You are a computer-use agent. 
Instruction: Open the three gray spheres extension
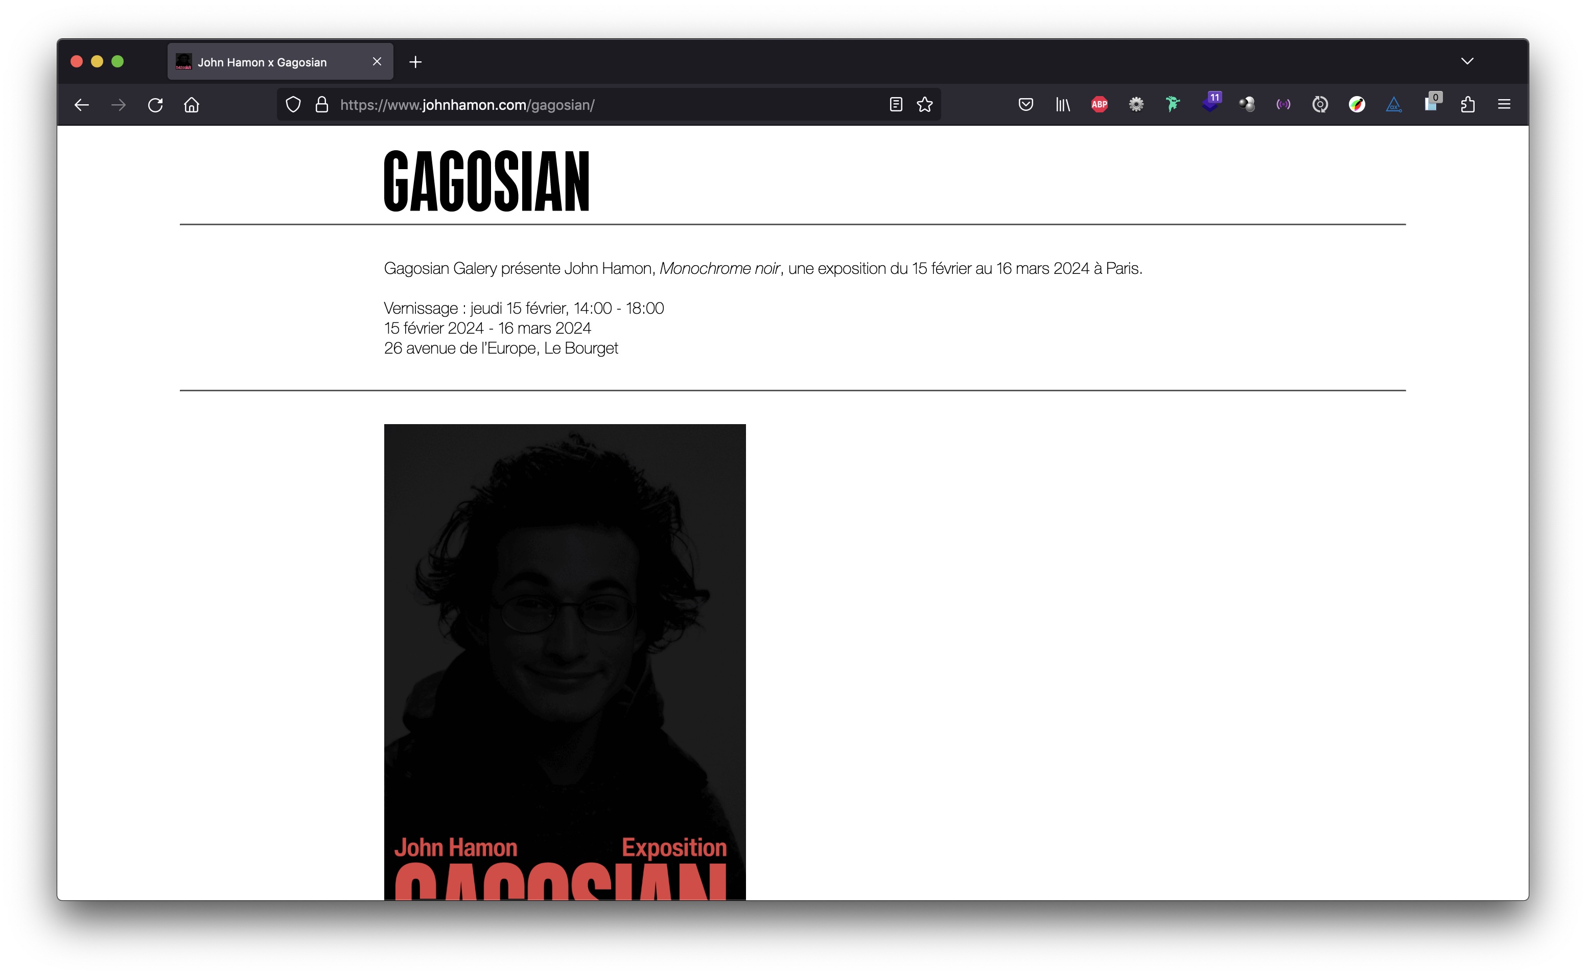click(1247, 105)
